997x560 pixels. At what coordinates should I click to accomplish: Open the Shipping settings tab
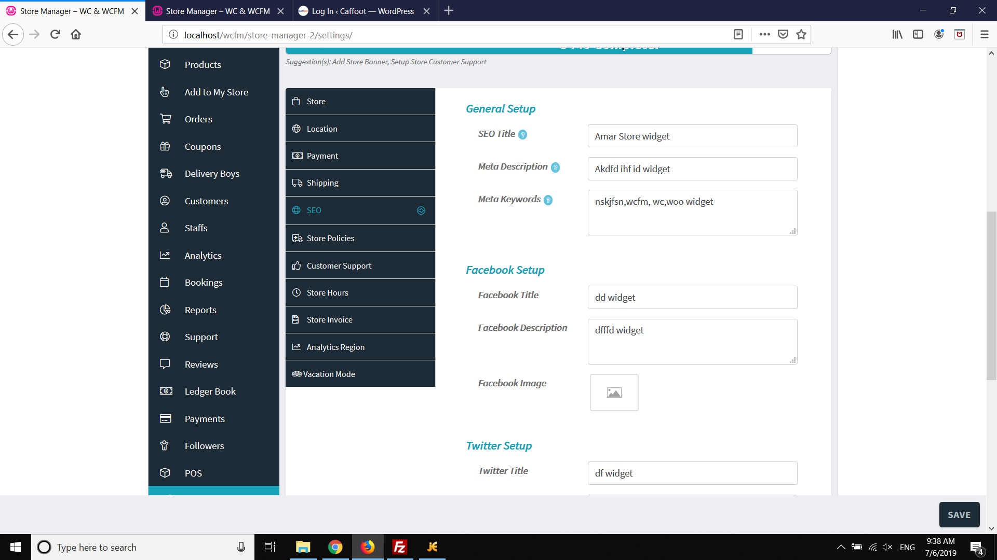tap(360, 183)
